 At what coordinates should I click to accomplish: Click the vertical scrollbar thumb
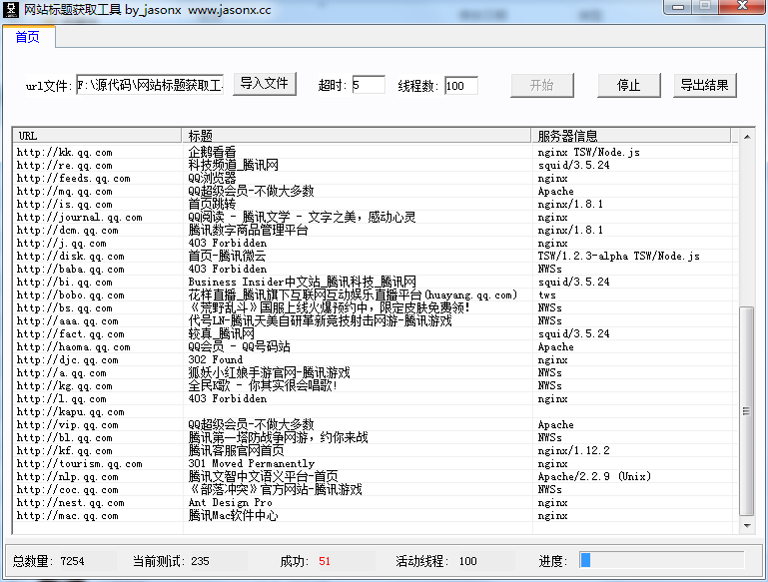(x=746, y=409)
